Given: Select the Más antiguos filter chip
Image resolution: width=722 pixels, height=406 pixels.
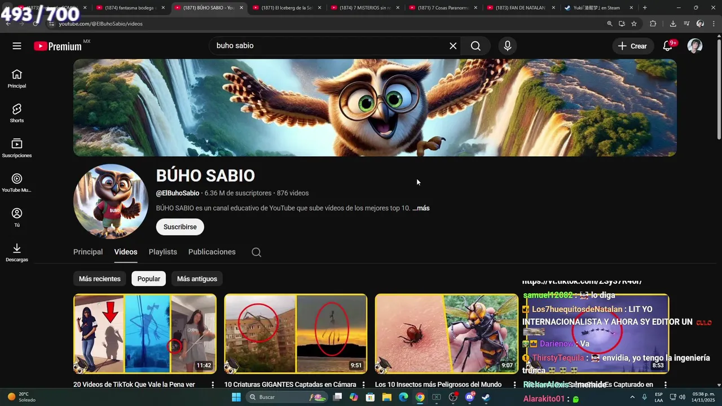Looking at the screenshot, I should (197, 279).
